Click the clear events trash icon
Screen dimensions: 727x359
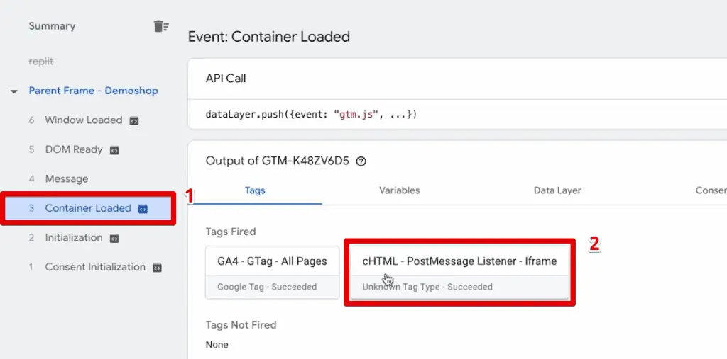tap(161, 26)
